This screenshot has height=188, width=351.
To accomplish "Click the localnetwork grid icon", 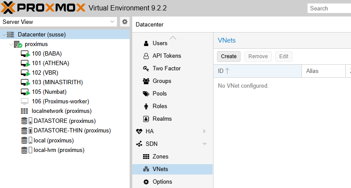I will tap(24, 111).
